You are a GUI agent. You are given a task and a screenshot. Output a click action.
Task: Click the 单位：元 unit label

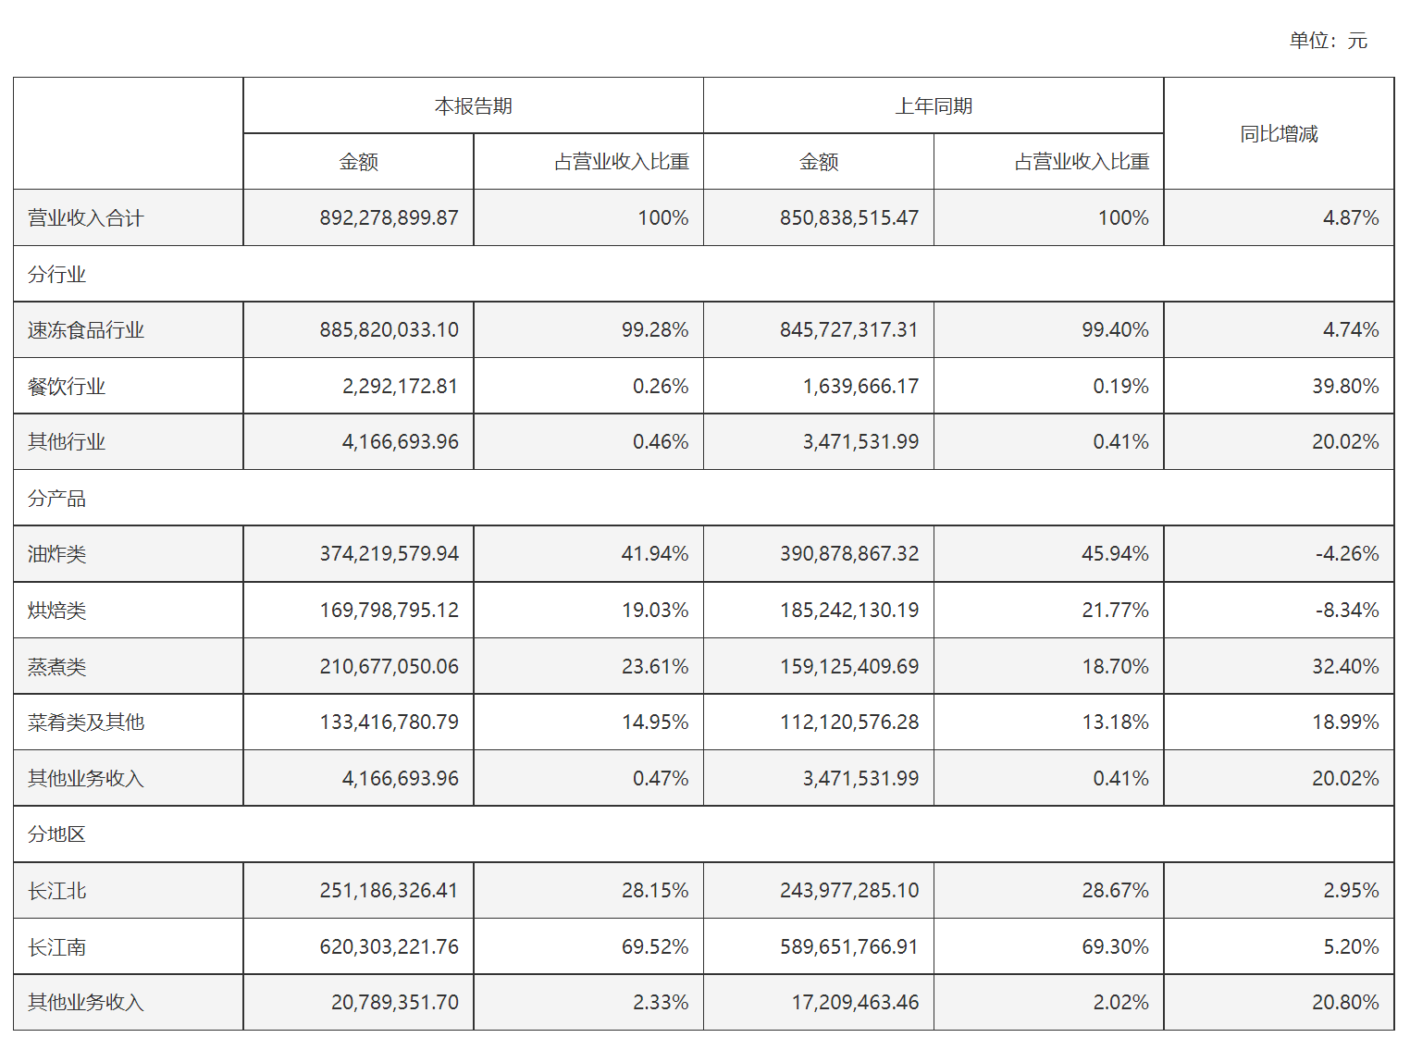pyautogui.click(x=1328, y=41)
